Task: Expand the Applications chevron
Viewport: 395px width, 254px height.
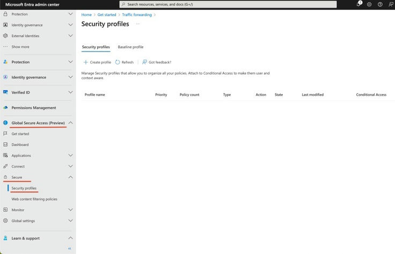Action: click(x=70, y=155)
